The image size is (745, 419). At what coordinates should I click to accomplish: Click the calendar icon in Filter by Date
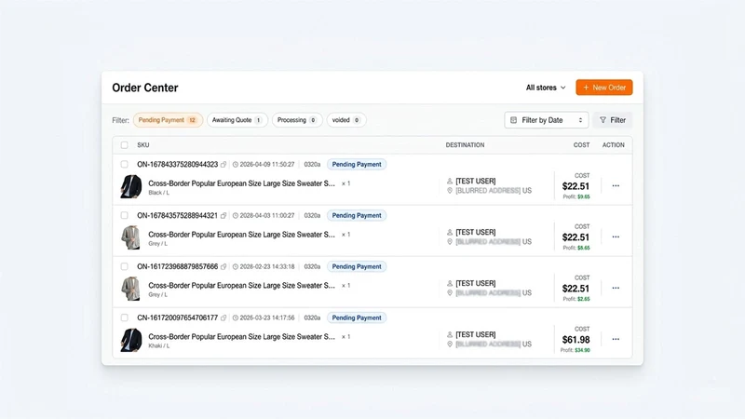[x=514, y=120]
